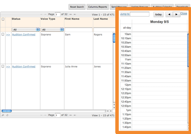The width and height of the screenshot is (191, 134).
Task: Sort by the Voice Type column header
Action: [48, 19]
